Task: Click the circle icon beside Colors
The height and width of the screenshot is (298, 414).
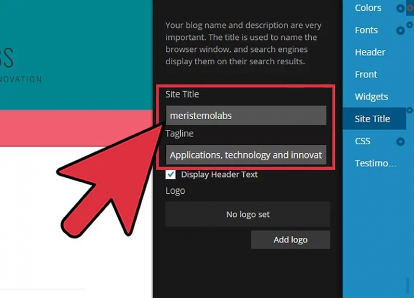Action: (400, 8)
